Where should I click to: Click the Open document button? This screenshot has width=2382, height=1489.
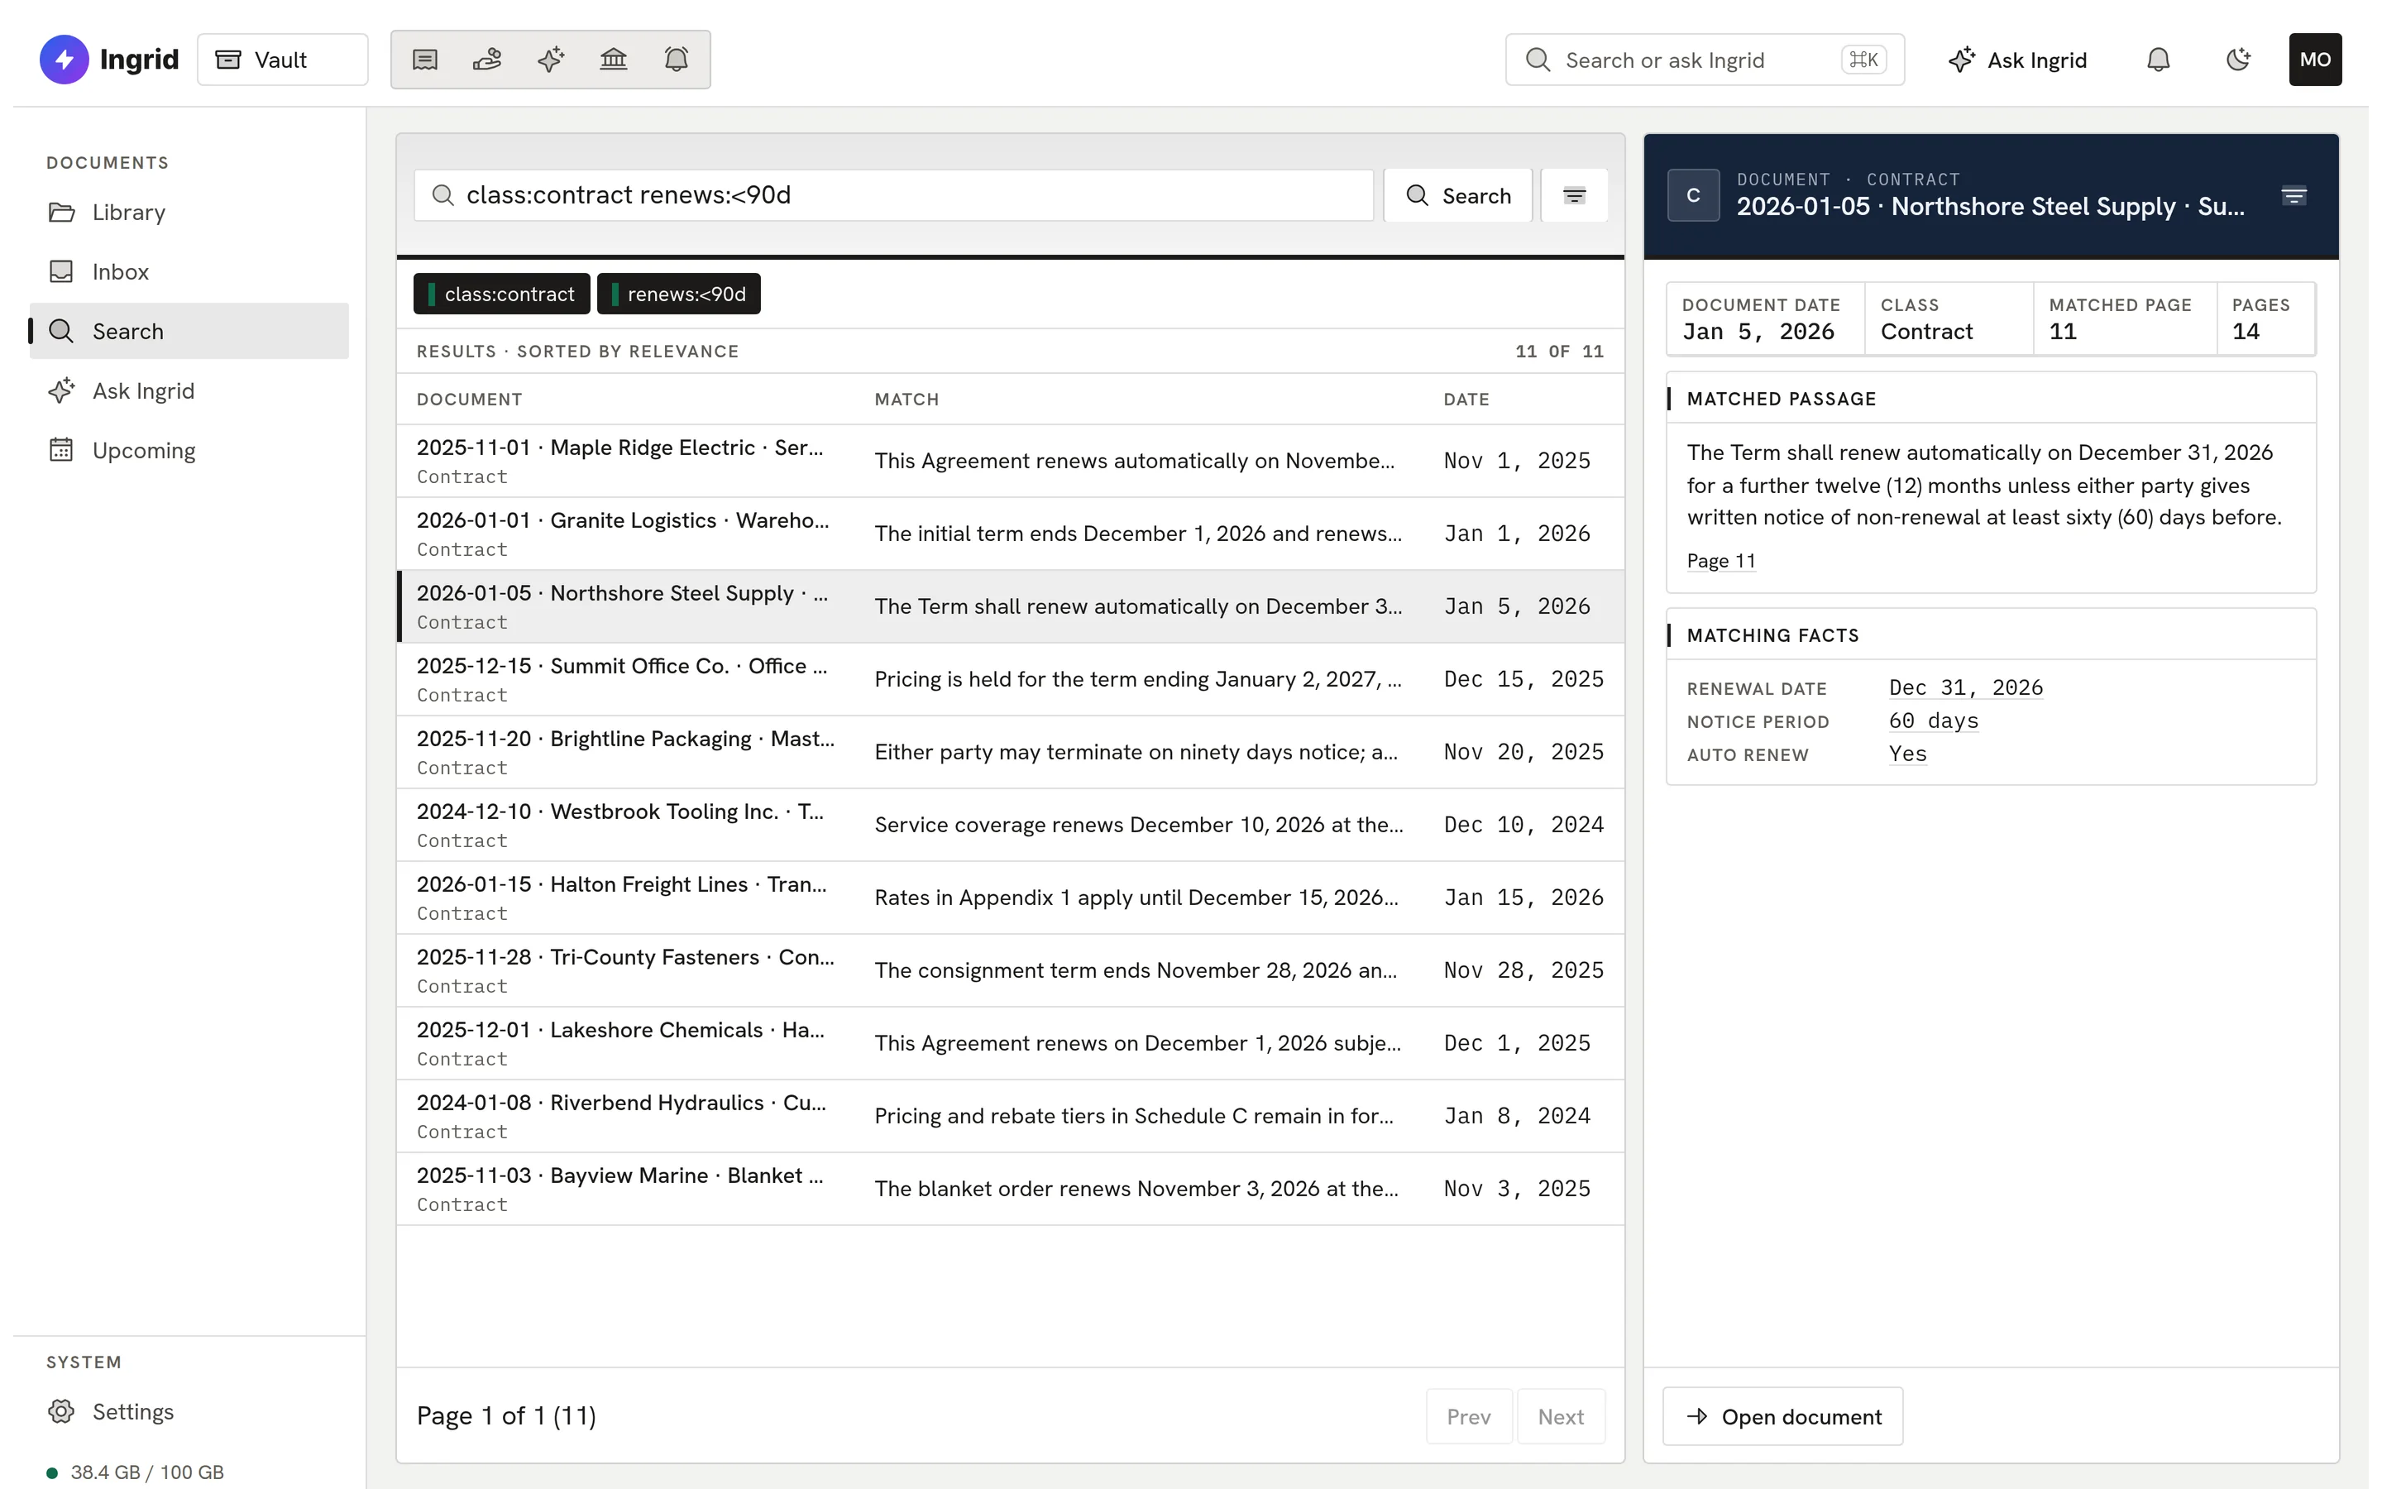click(x=1782, y=1416)
